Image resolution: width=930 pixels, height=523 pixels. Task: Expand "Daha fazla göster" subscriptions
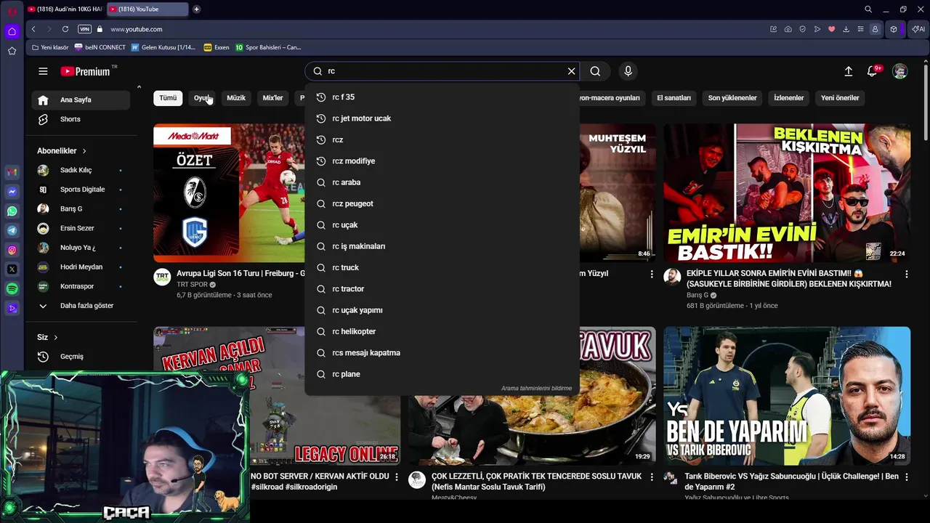click(81, 306)
